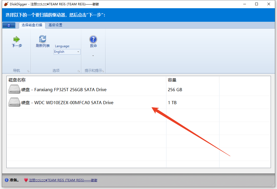
Task: Click the 刷新列表 refresh icon
Action: coord(42,39)
